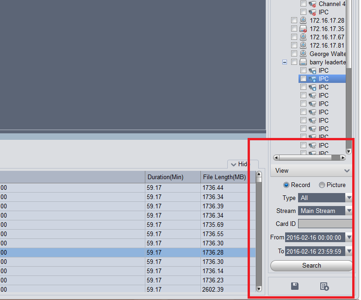Click the Channel 4 camera icon

pos(312,4)
